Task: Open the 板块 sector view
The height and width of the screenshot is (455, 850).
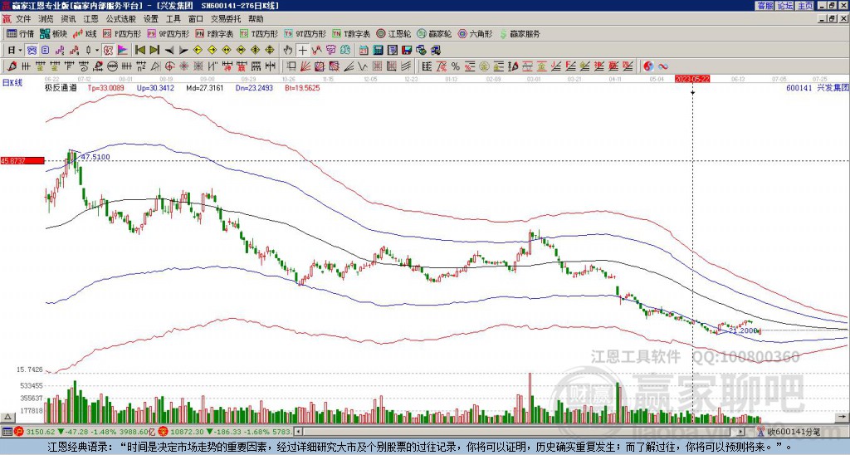Action: [x=53, y=33]
